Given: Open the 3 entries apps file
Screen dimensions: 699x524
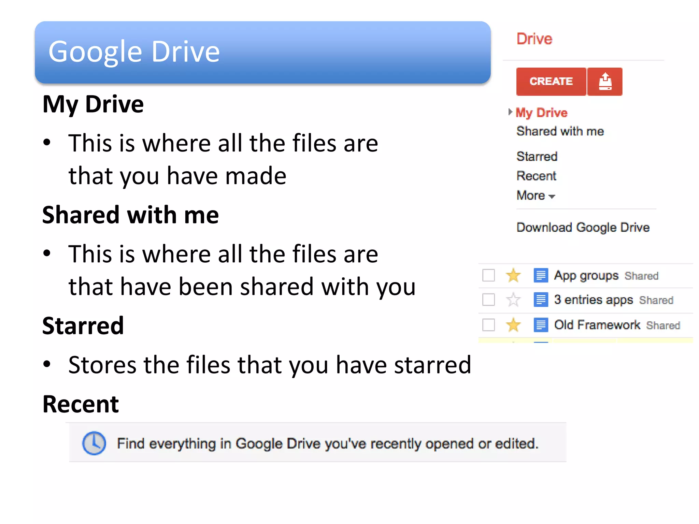Looking at the screenshot, I should point(594,300).
